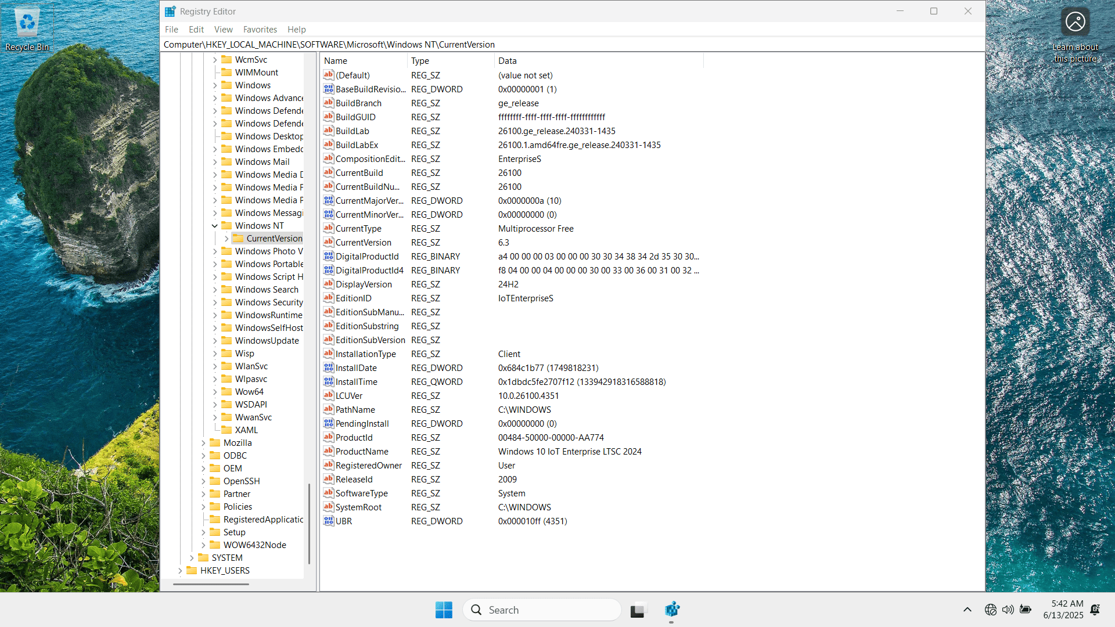This screenshot has height=627, width=1115.
Task: Click the taskbar clock and date
Action: 1063,610
